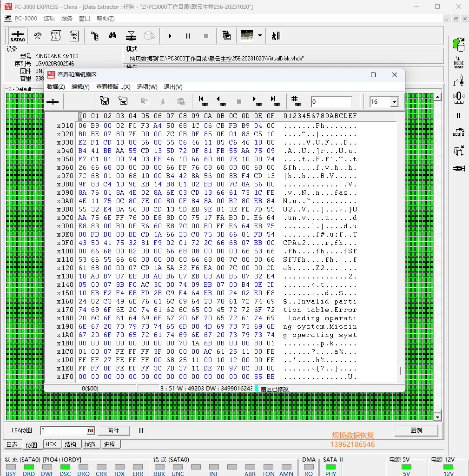Screen dimensions: 469x476
Task: Click the go to sector number icon
Action: click(x=296, y=101)
